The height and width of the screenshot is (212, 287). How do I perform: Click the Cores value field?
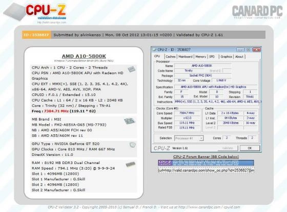(227, 138)
